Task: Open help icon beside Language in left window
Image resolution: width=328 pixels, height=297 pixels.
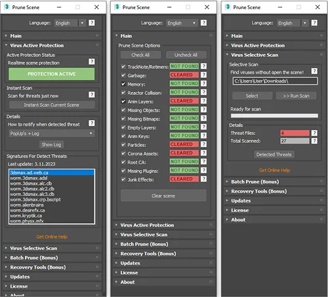Action: 92,23
